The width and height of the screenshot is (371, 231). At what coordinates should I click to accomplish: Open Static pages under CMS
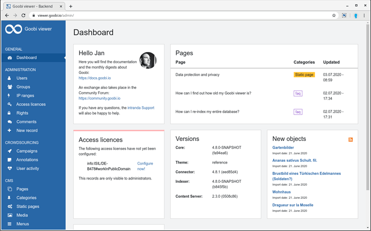27,206
